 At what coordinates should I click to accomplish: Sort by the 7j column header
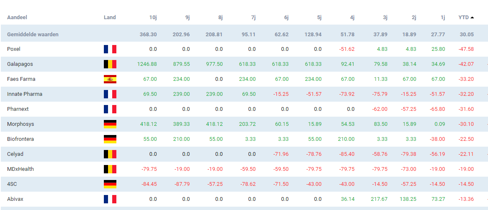[253, 17]
